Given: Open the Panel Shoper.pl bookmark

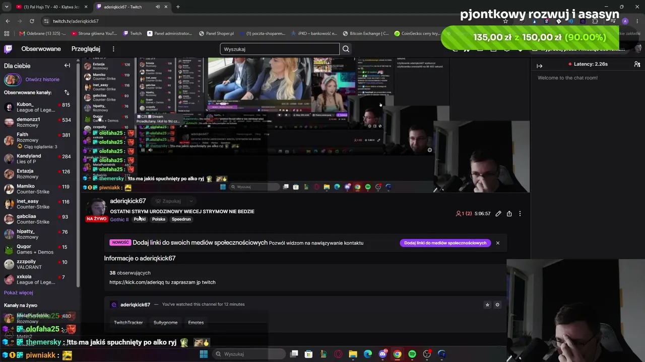Looking at the screenshot, I should click(x=216, y=34).
